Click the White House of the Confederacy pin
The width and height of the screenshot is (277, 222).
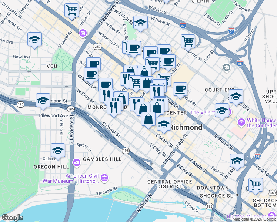tap(241, 122)
